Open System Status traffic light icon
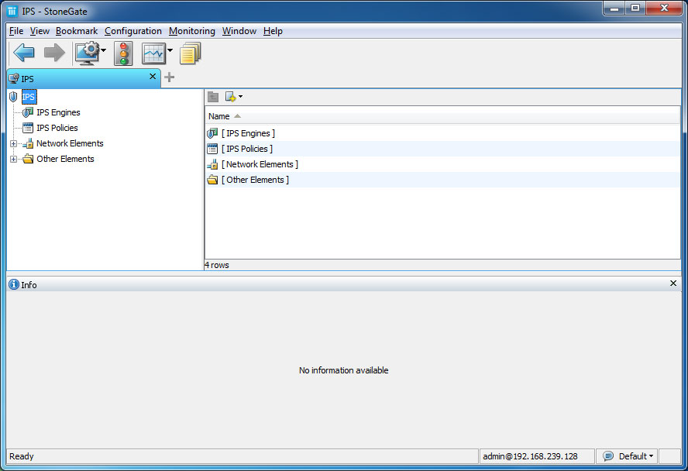The height and width of the screenshot is (471, 688). coord(123,53)
